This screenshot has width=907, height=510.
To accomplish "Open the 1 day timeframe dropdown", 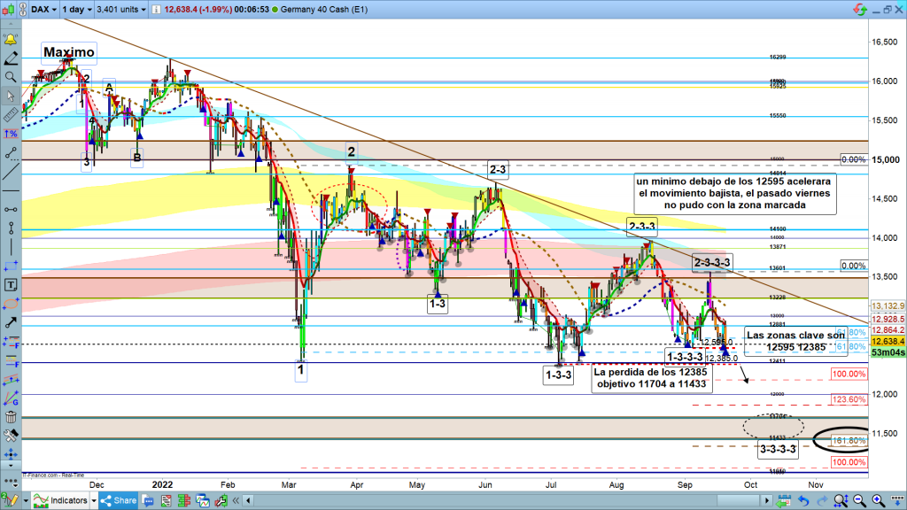I will (x=81, y=11).
